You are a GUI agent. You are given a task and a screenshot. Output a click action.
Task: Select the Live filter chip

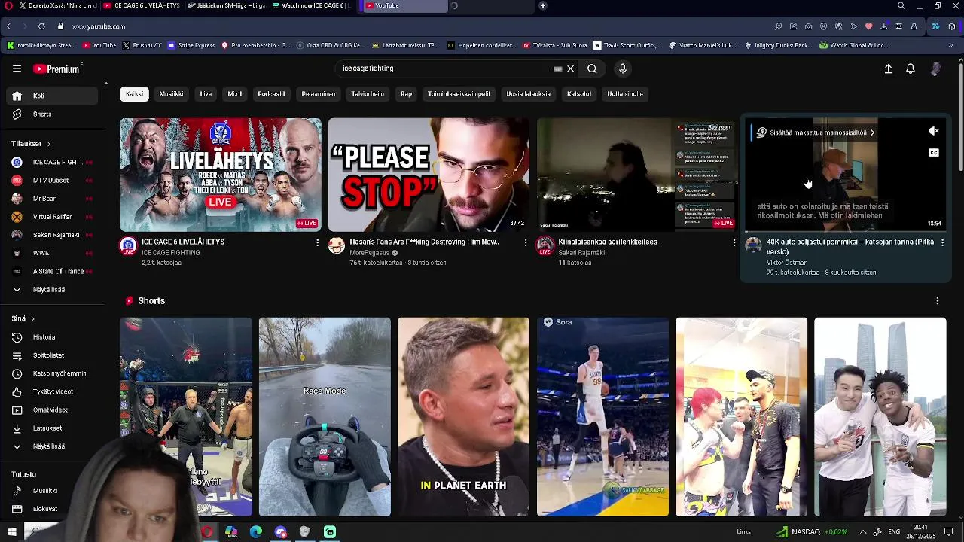pos(206,94)
